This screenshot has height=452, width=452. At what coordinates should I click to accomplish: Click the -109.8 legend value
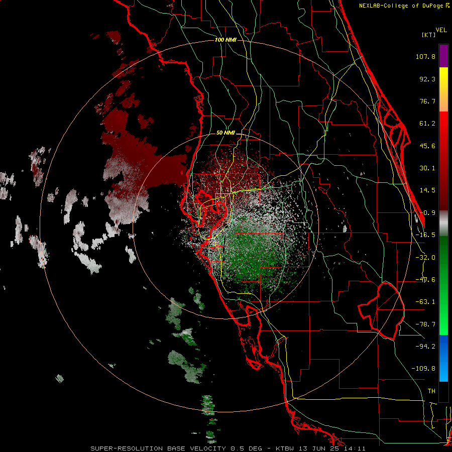click(x=423, y=369)
